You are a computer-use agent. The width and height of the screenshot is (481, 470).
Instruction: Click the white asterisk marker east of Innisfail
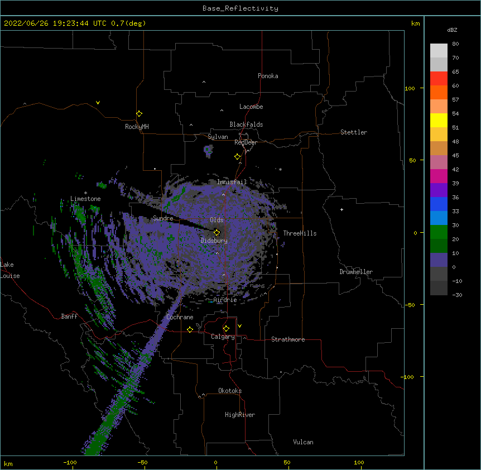(280, 169)
